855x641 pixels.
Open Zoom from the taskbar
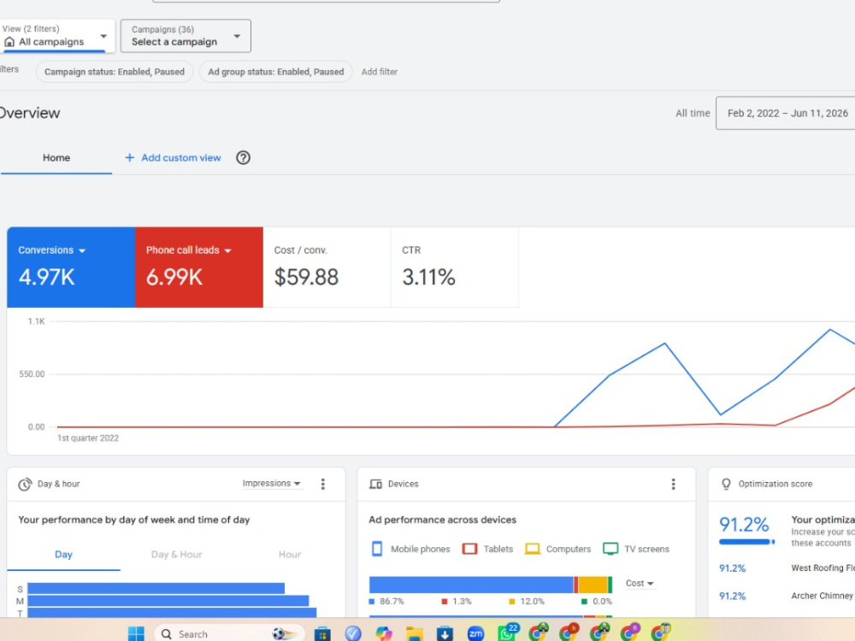pyautogui.click(x=475, y=634)
